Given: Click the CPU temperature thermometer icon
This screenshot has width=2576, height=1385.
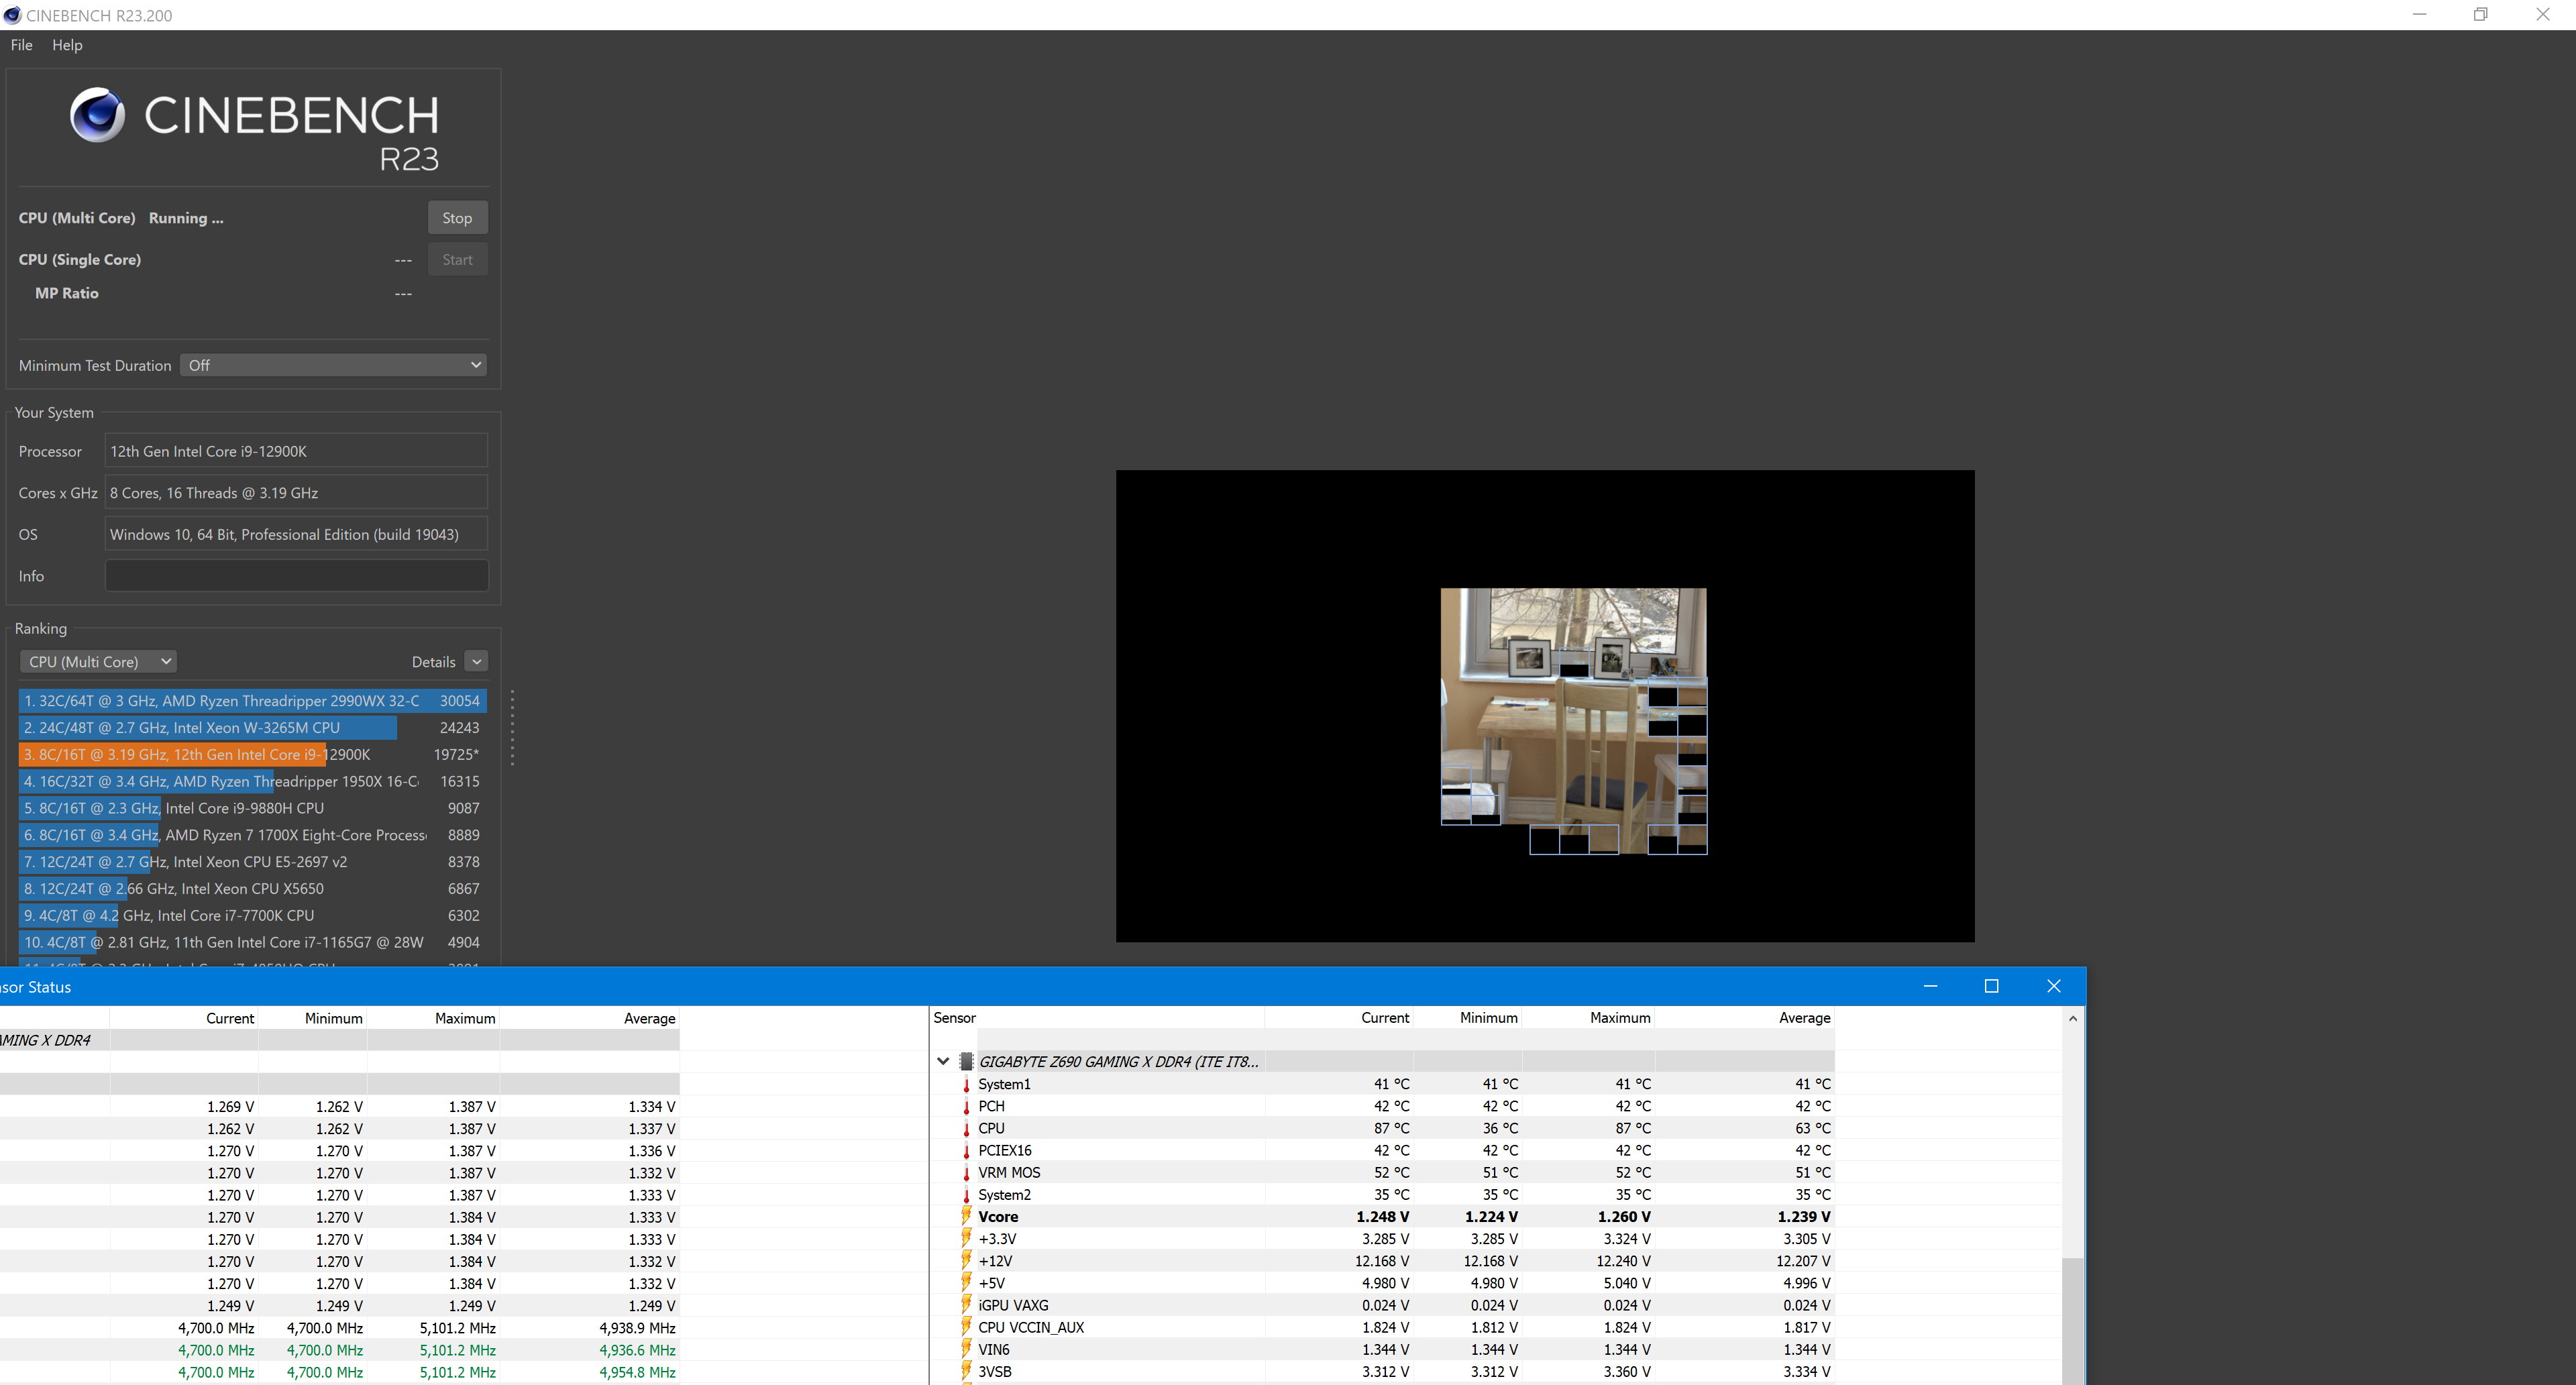Looking at the screenshot, I should (966, 1128).
